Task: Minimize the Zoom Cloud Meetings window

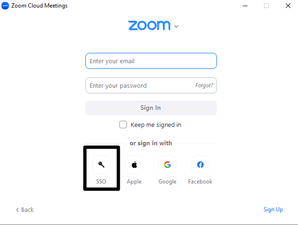Action: coord(245,6)
